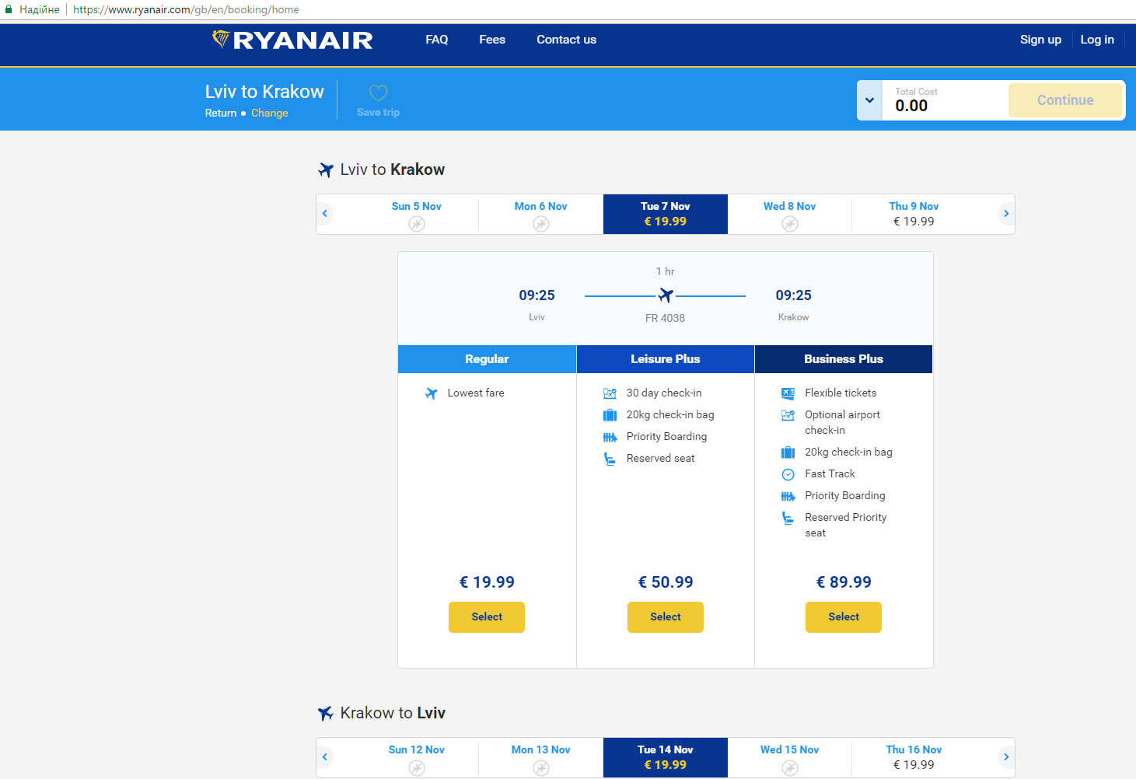Viewport: 1136px width, 779px height.
Task: Click the Continue button
Action: pyautogui.click(x=1065, y=100)
